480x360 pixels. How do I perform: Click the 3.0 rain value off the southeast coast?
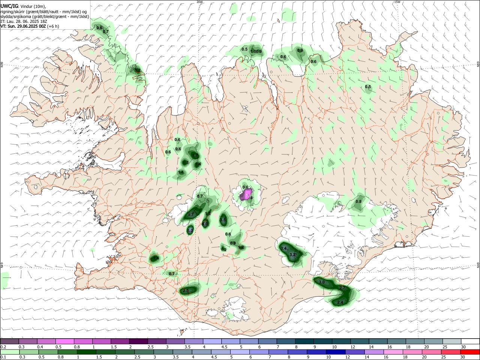[x=321, y=282]
